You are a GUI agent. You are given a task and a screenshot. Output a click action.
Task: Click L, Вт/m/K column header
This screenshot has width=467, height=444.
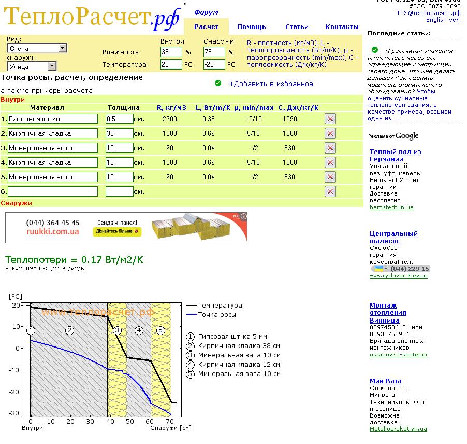pos(213,108)
